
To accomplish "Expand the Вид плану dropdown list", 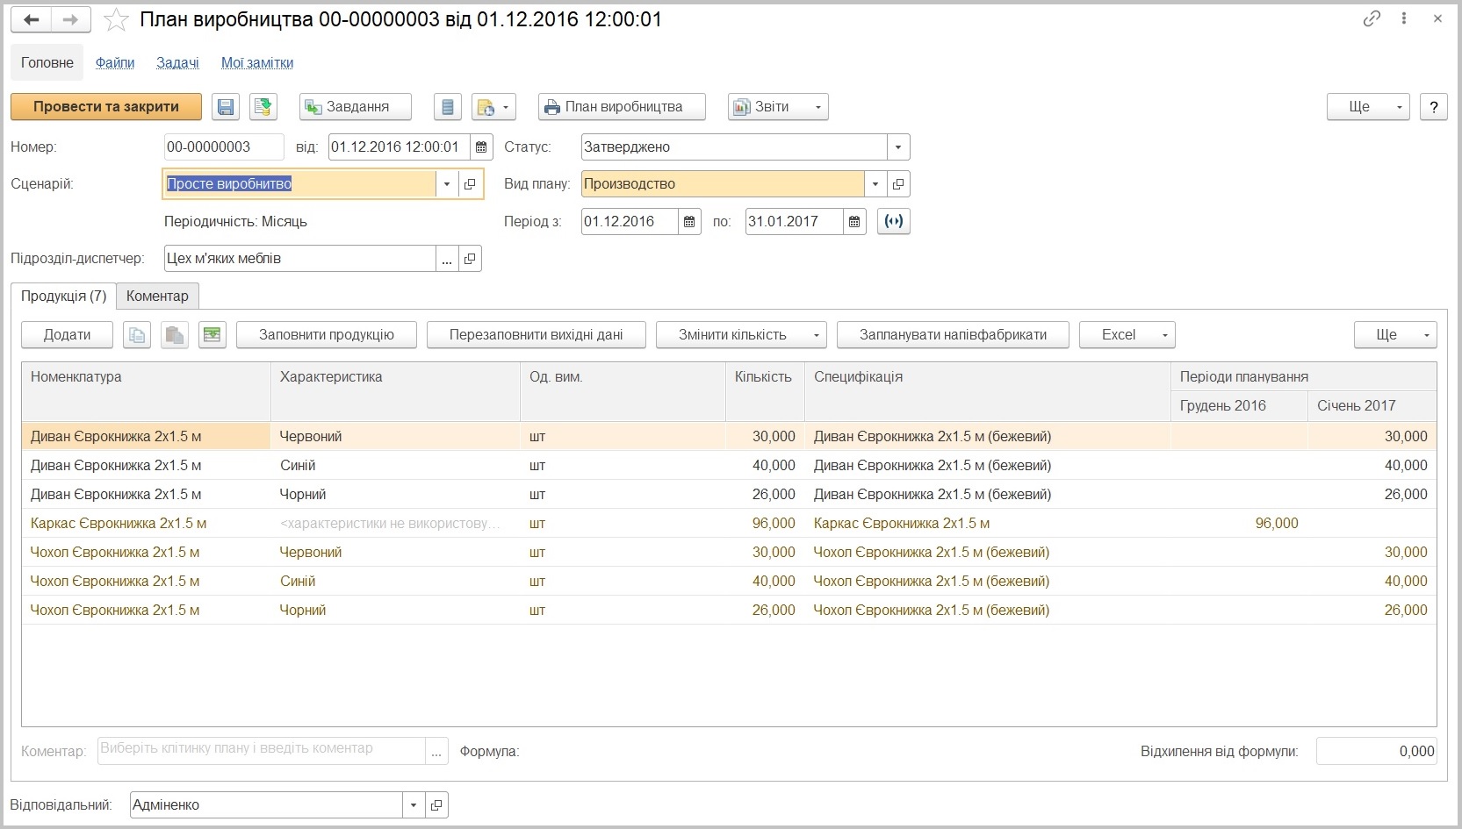I will tap(875, 184).
